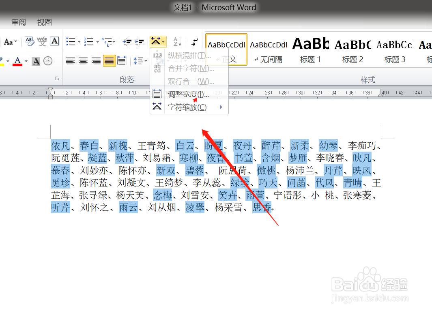
Task: Click the 合并字符(M)... menu entry
Action: tap(189, 68)
